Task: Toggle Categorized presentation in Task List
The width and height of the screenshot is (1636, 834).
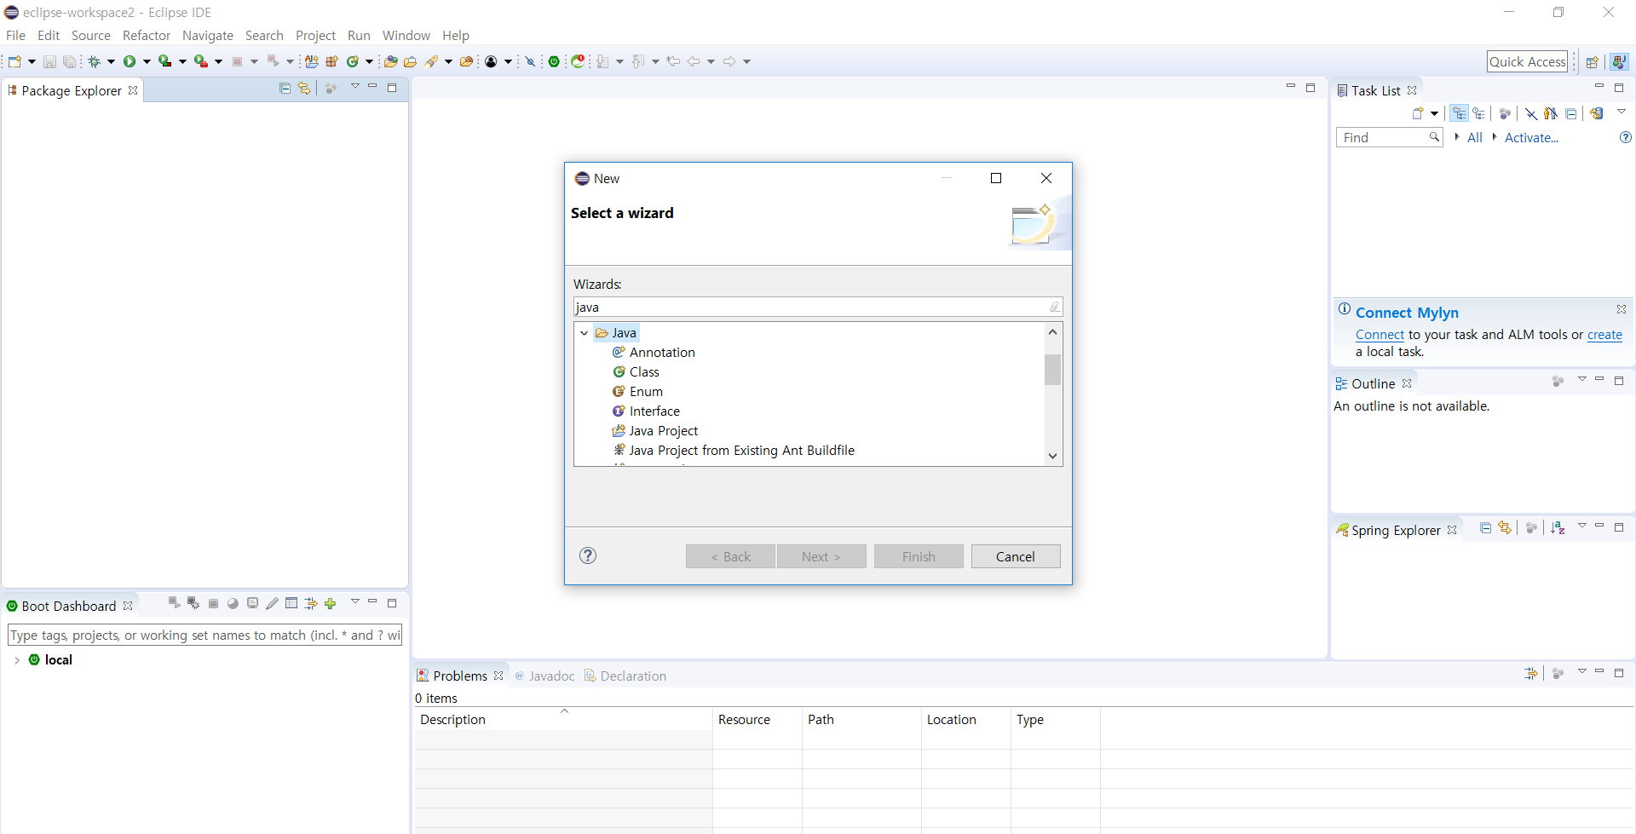Action: (1460, 113)
